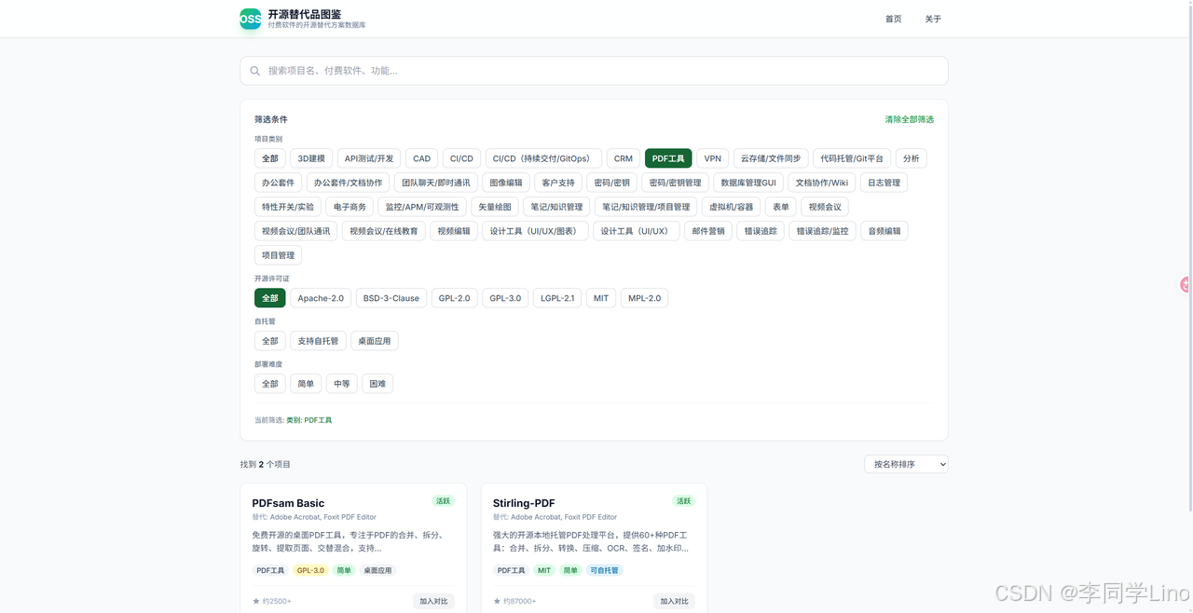Viewport: 1193px width, 613px height.
Task: Click the OSS logo icon in header
Action: point(251,19)
